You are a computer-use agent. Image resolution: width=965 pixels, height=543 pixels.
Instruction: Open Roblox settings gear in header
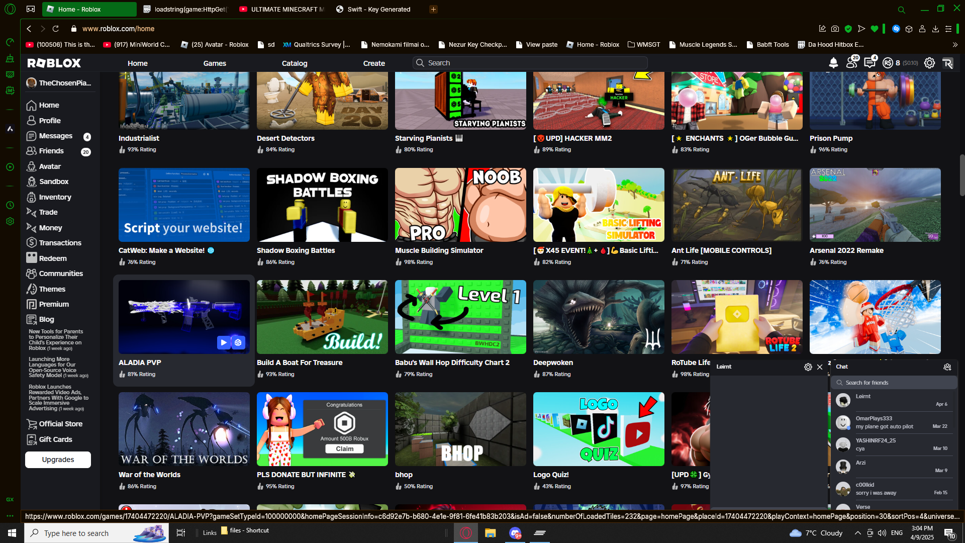click(929, 63)
